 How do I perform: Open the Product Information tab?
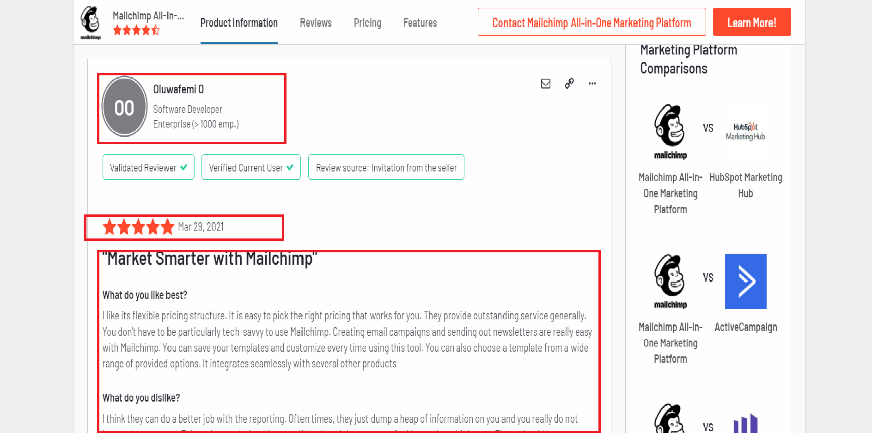(x=239, y=23)
